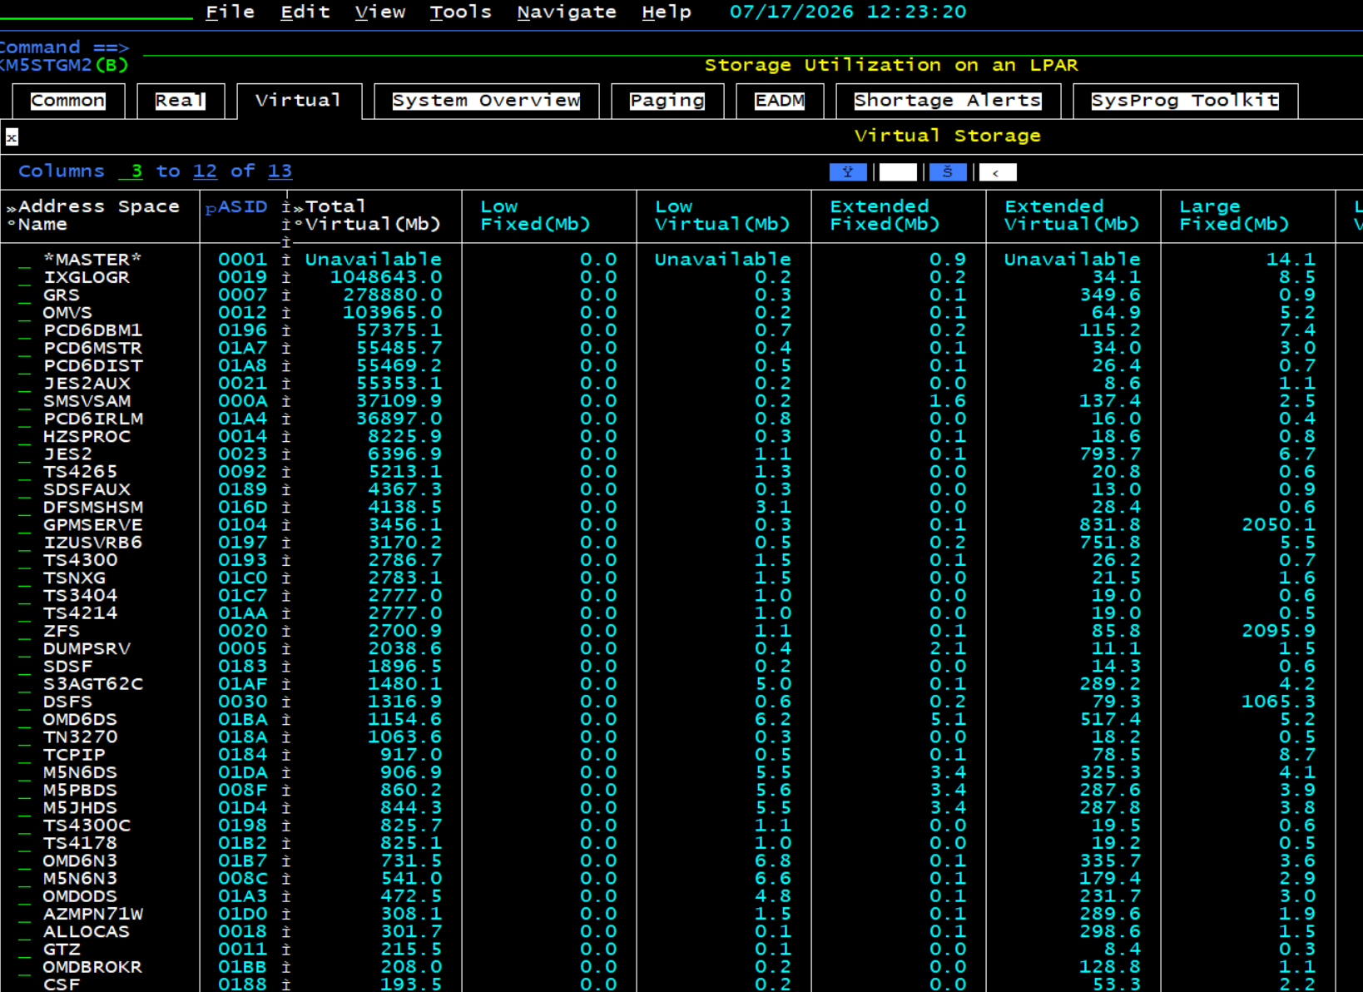
Task: Select the GPMSERVE address space name
Action: pos(93,525)
